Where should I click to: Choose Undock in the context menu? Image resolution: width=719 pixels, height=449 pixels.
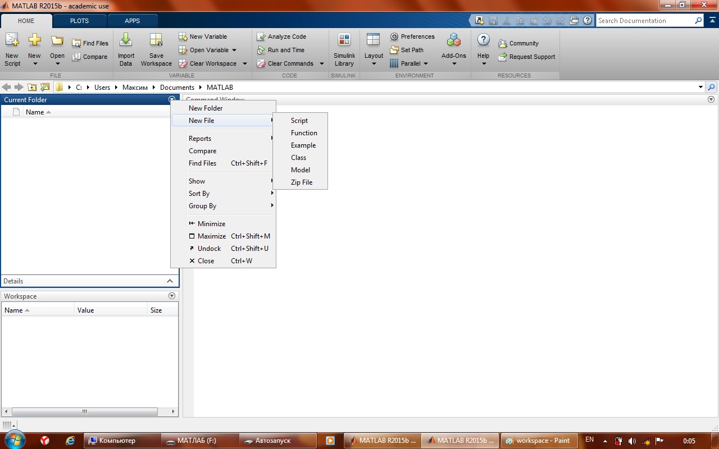[x=223, y=249]
